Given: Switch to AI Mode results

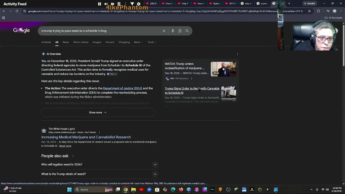Looking at the screenshot, I should point(46,42).
